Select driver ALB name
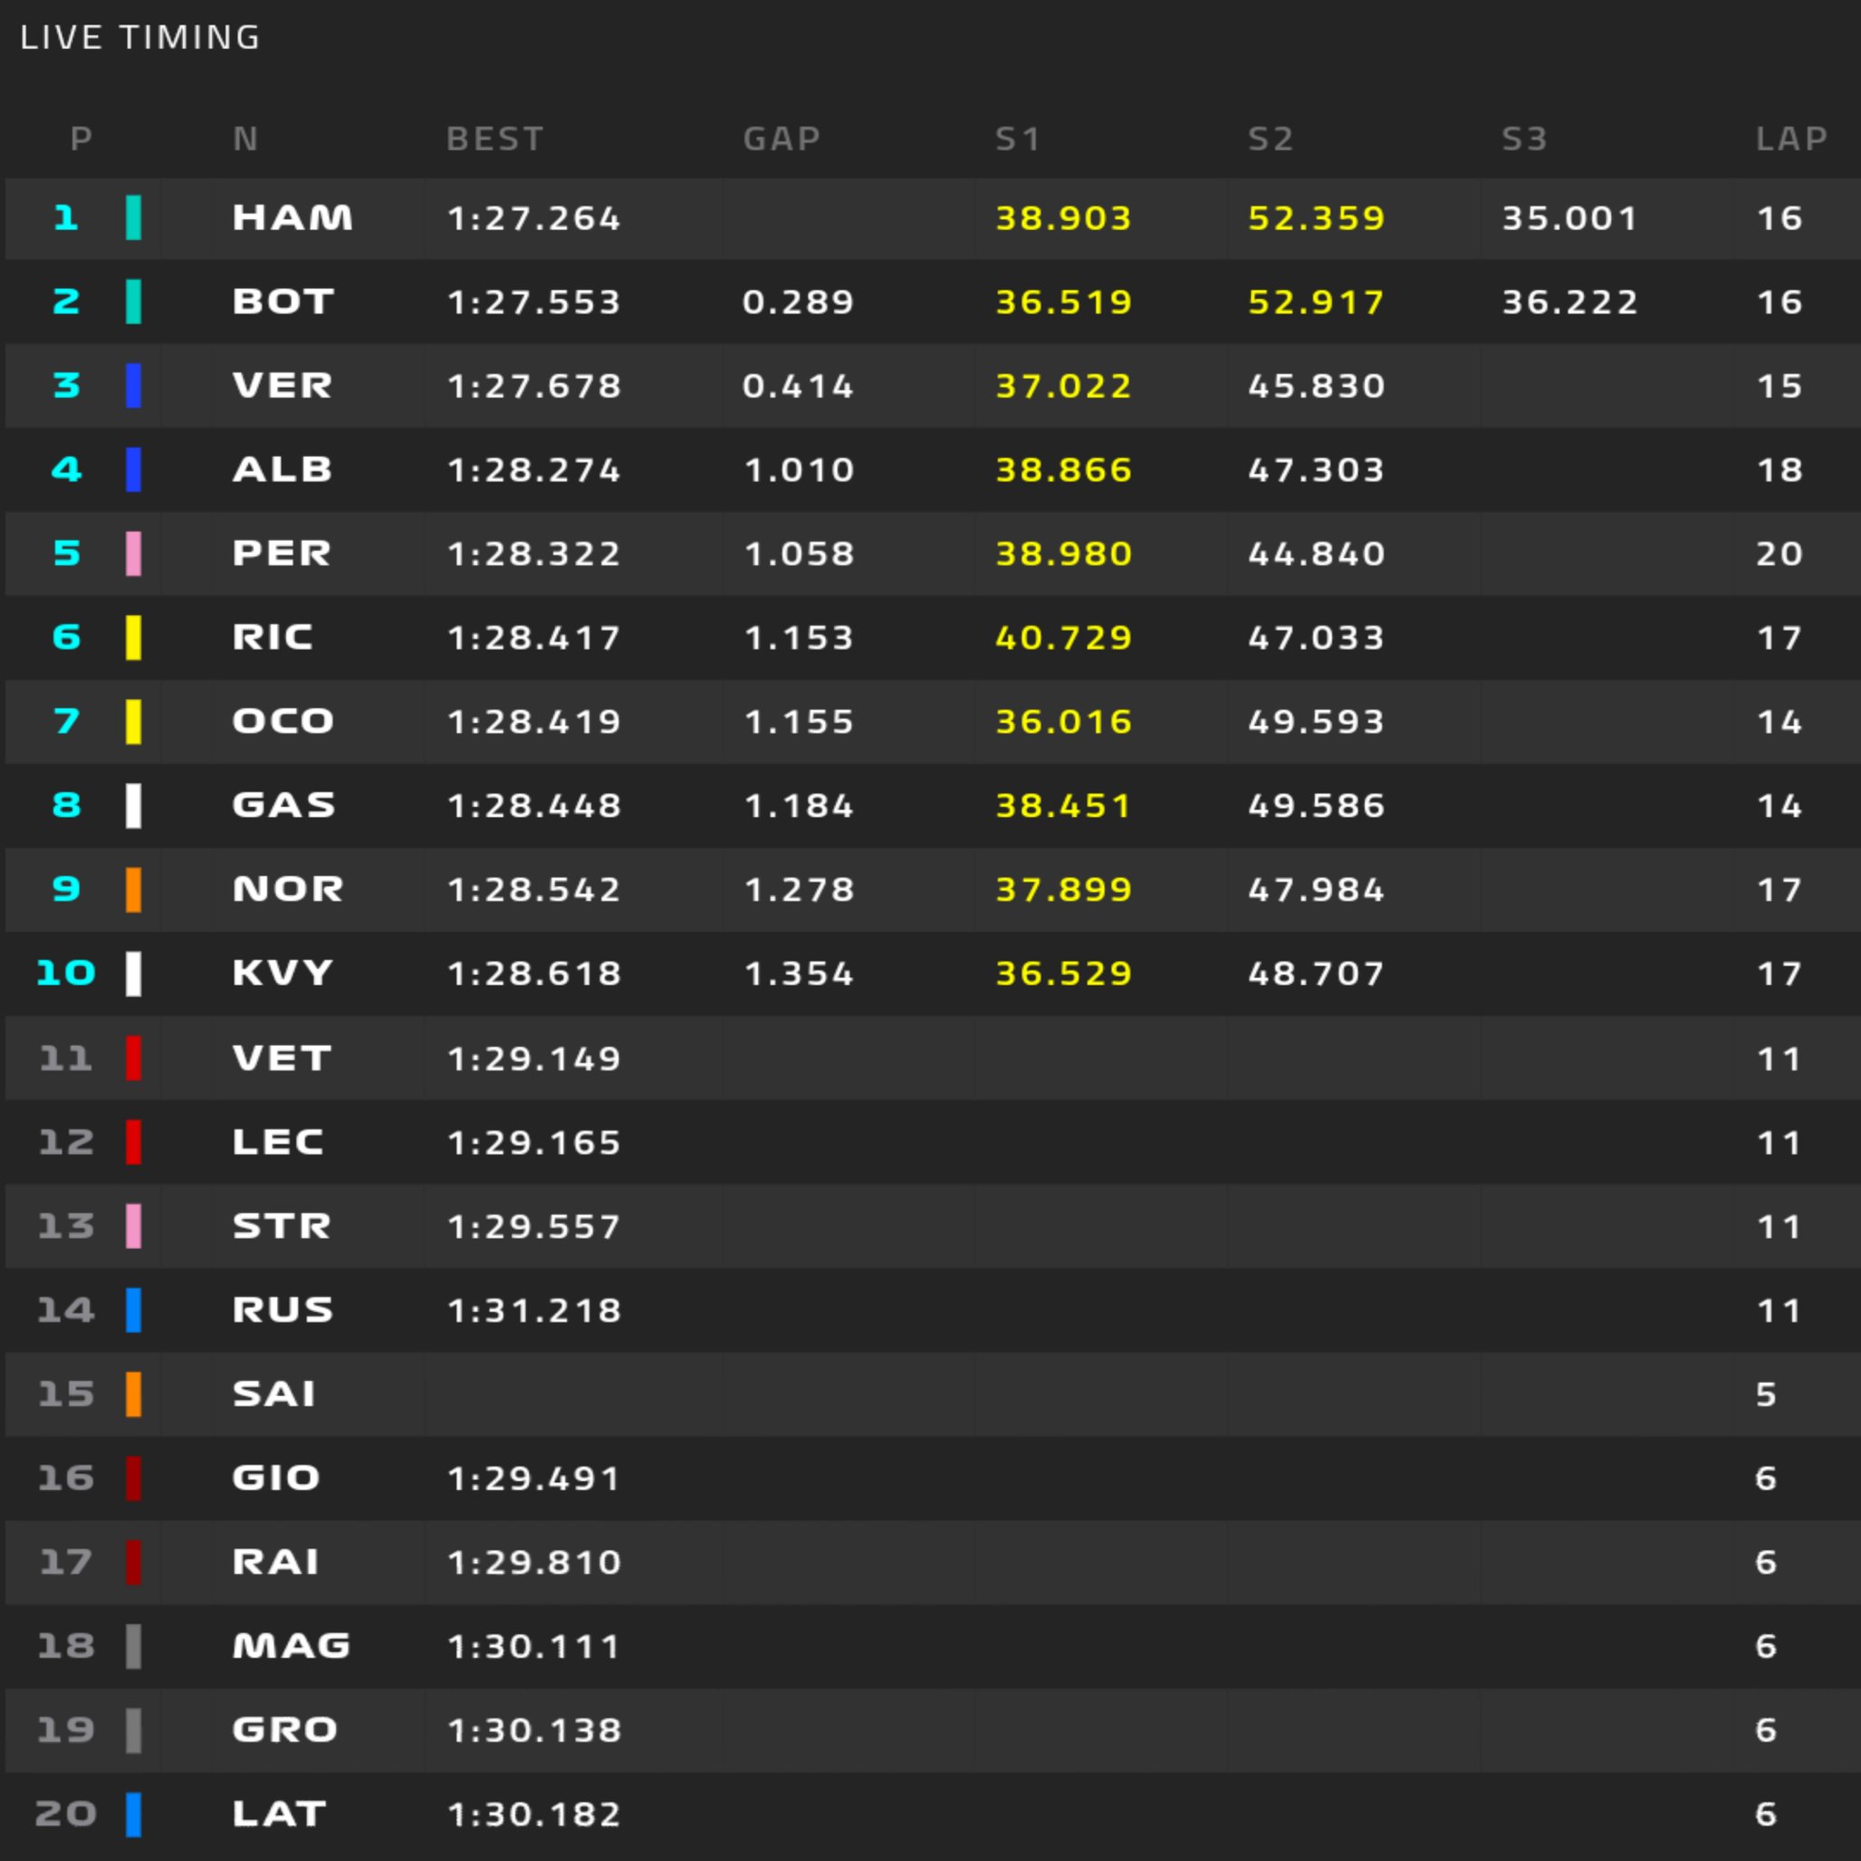Image resolution: width=1861 pixels, height=1861 pixels. point(283,469)
